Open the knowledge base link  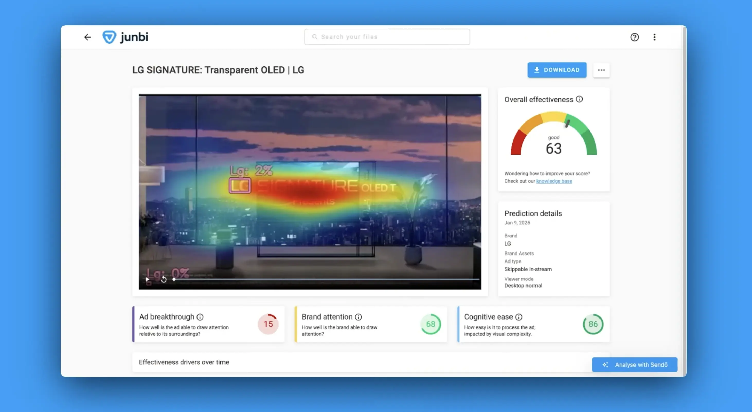coord(554,181)
